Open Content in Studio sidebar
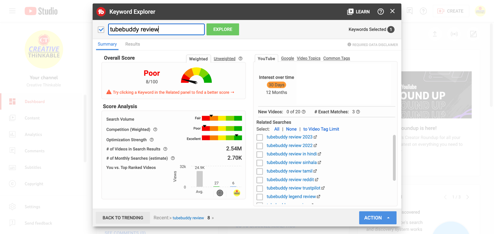 [32, 118]
